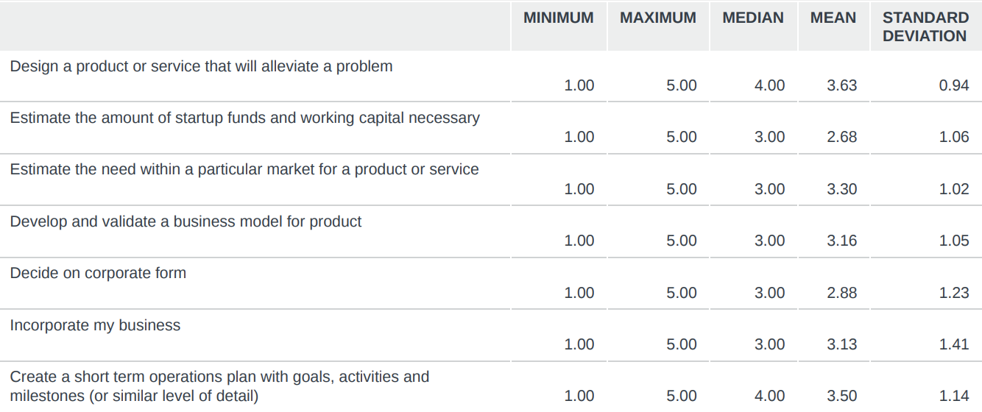Select the mean value 3.16
Image resolution: width=982 pixels, height=412 pixels.
coord(841,241)
